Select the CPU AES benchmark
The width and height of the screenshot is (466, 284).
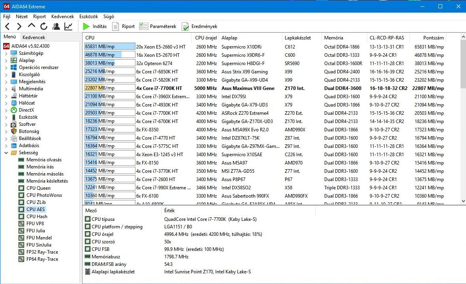coord(32,209)
